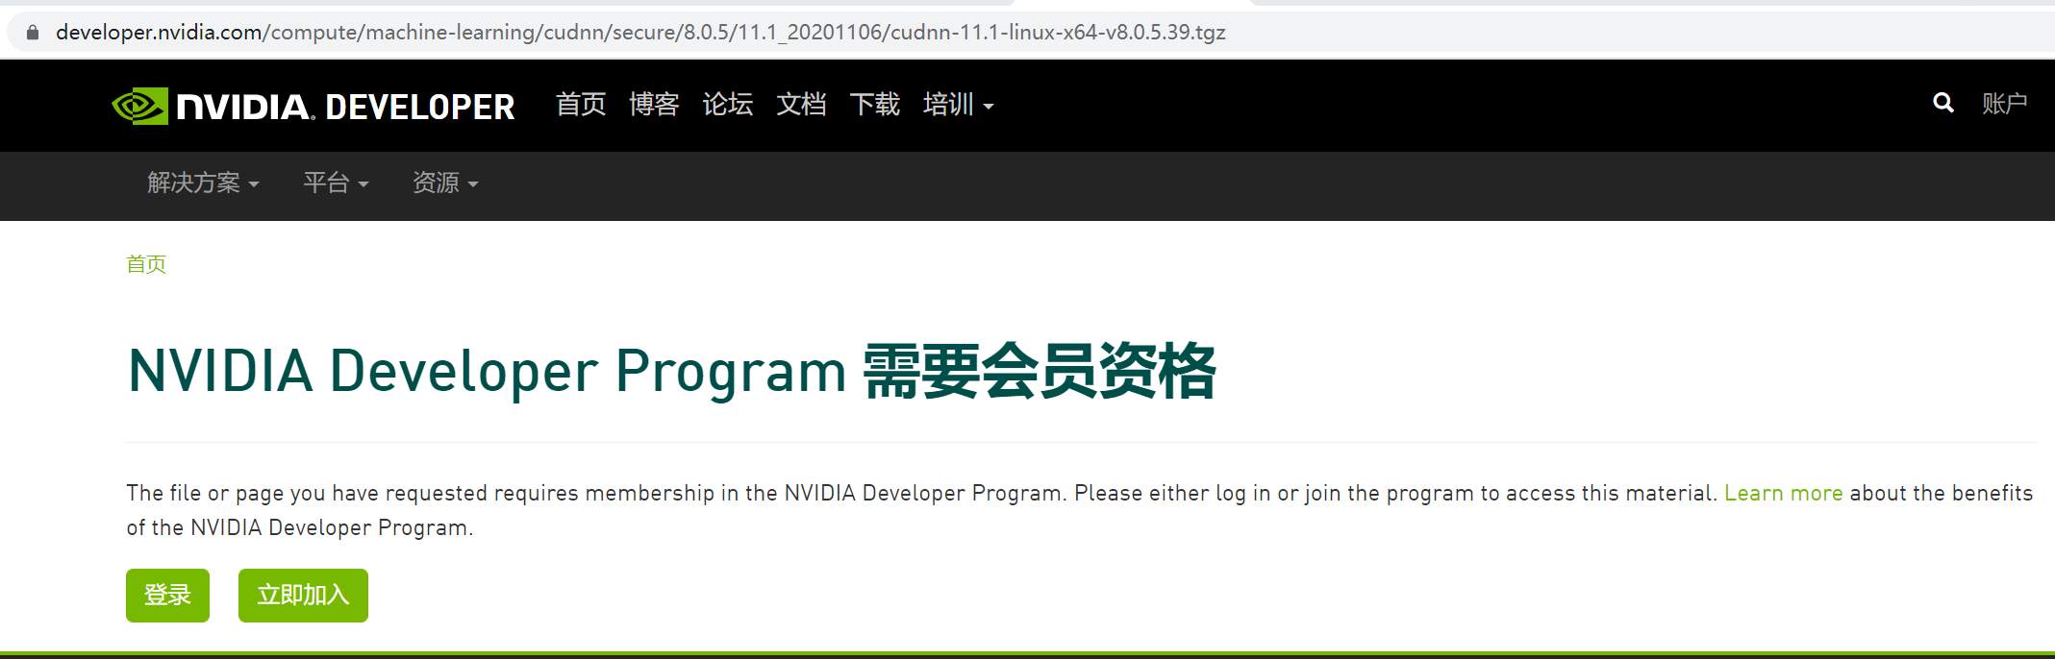Click the lock icon in address bar
This screenshot has width=2055, height=659.
point(33,33)
